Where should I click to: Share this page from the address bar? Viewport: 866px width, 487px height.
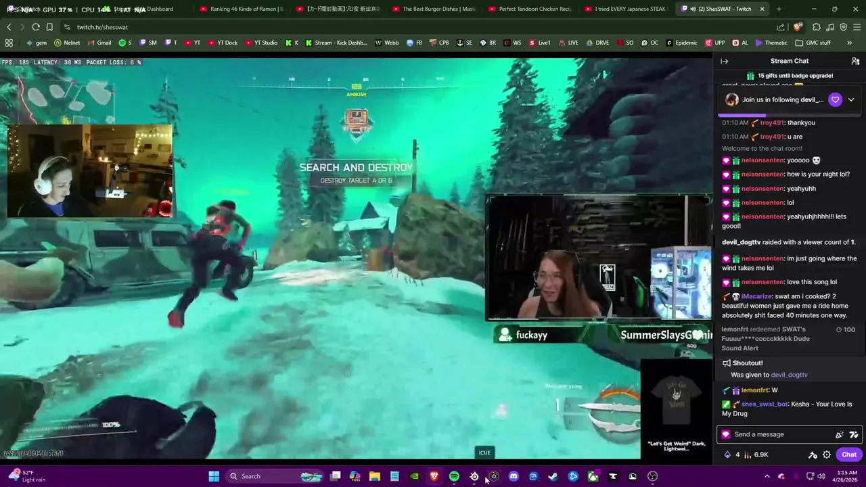781,27
